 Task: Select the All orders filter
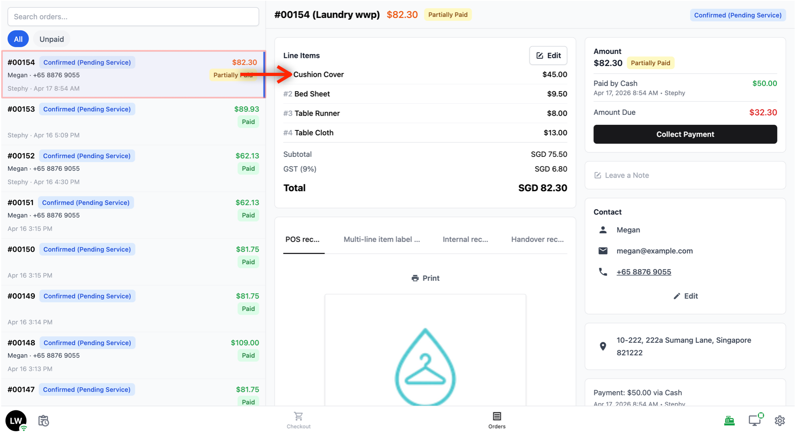coord(18,39)
